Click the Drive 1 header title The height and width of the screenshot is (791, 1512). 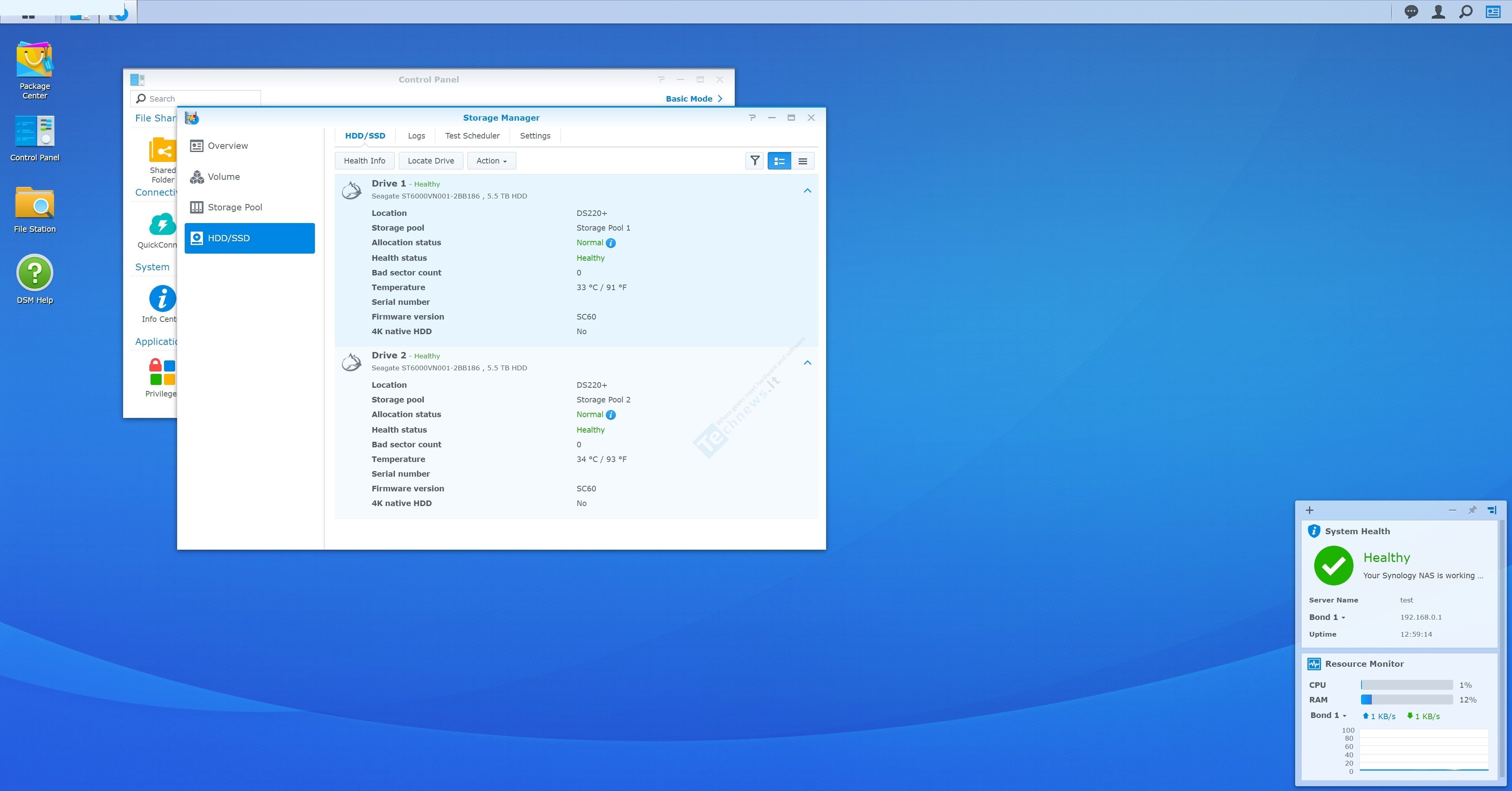(x=388, y=183)
